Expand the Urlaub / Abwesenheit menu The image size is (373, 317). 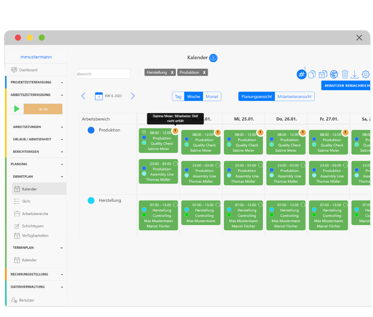point(62,139)
